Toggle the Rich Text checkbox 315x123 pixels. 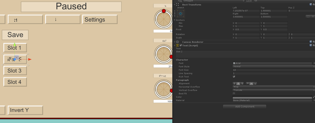pyautogui.click(x=234, y=77)
